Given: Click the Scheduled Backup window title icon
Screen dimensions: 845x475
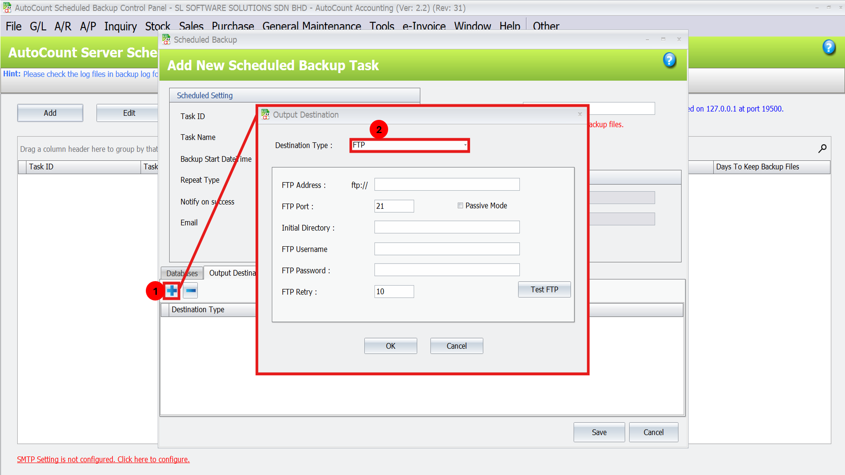Looking at the screenshot, I should pyautogui.click(x=166, y=40).
